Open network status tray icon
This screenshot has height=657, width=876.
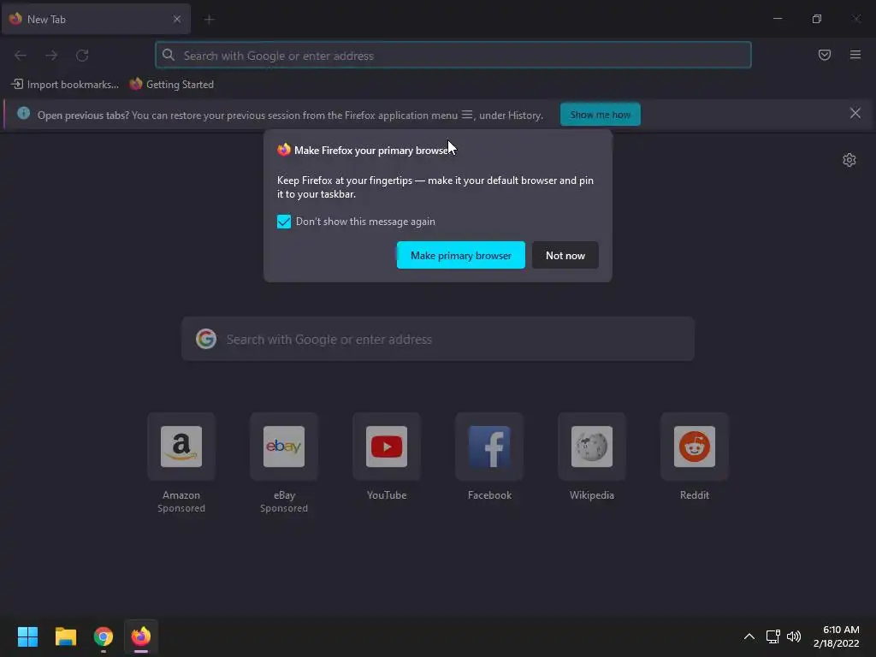pyautogui.click(x=772, y=636)
